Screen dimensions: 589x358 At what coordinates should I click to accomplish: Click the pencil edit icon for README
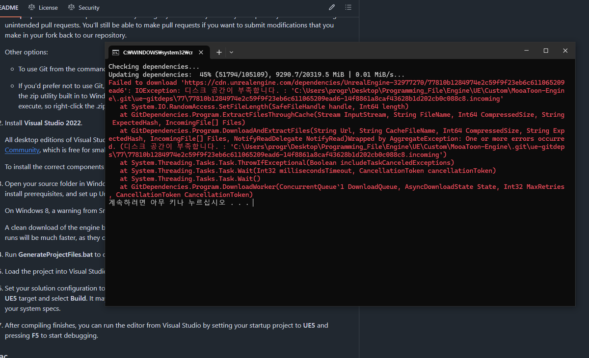point(332,7)
